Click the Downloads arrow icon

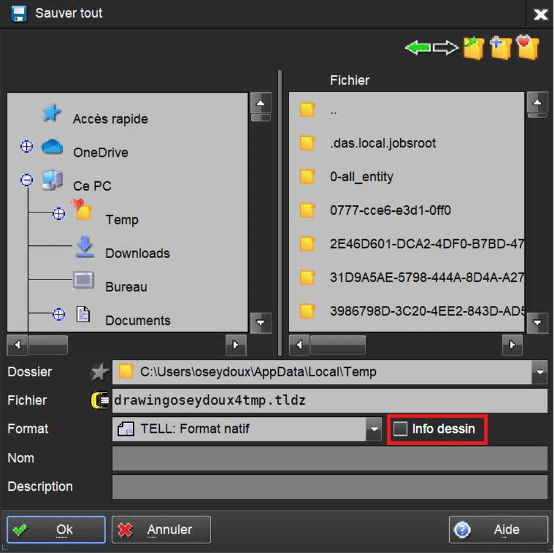84,247
